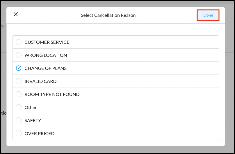Click the Select Cancellation Reason title

point(108,15)
